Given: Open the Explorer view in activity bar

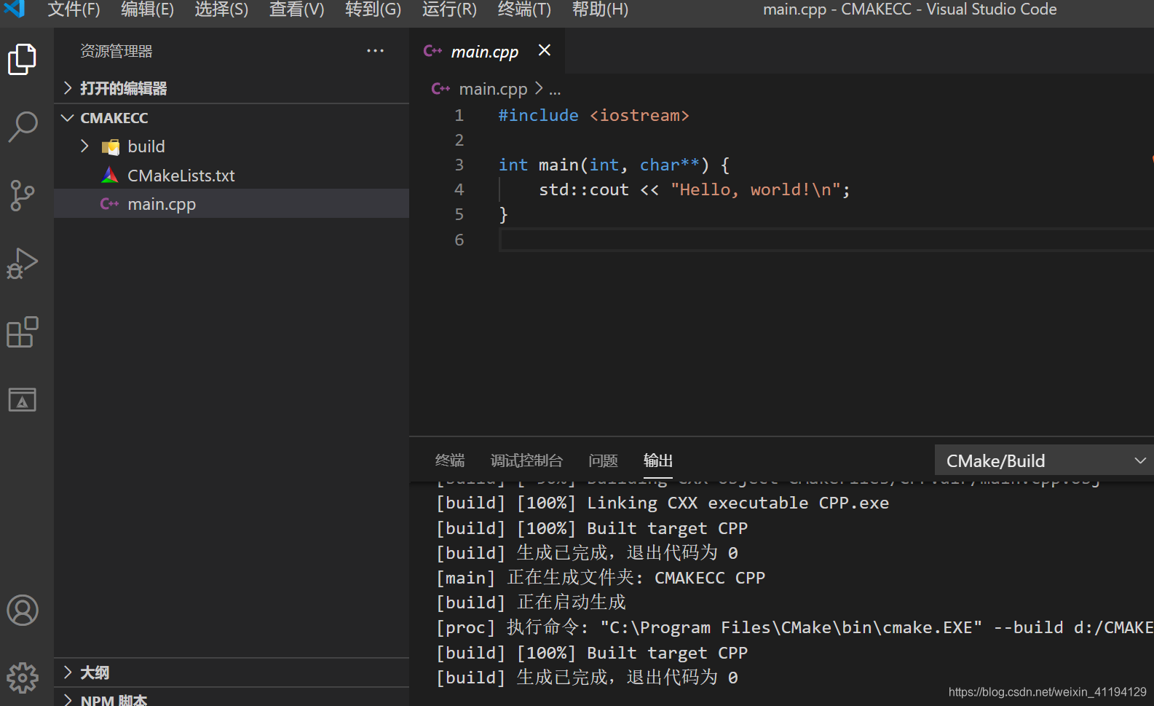Looking at the screenshot, I should [x=22, y=59].
